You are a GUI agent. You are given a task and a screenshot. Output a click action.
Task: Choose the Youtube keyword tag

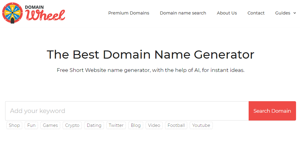click(201, 125)
